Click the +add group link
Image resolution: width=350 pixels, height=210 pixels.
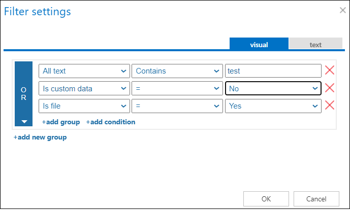(x=60, y=122)
